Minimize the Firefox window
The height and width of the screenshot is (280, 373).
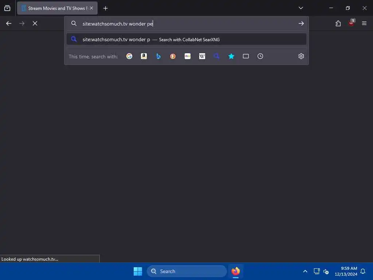point(331,8)
